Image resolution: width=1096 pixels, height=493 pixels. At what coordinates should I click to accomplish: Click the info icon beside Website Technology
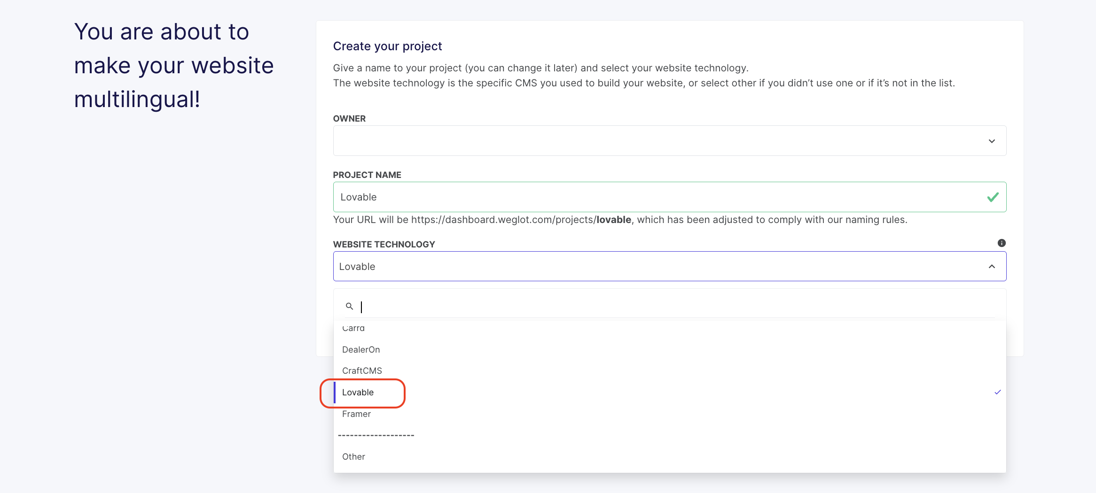click(x=1002, y=243)
